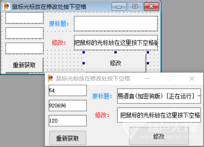
Task: Select the red 修改 label in design form
Action: coord(59,43)
